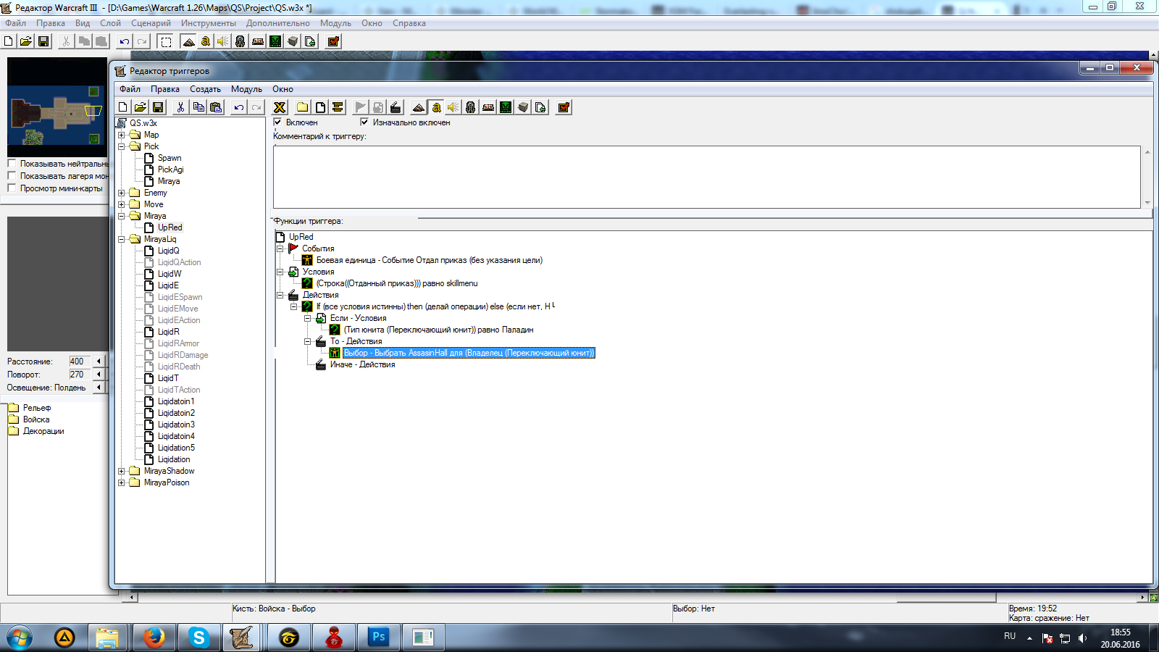The height and width of the screenshot is (652, 1159).
Task: Open Object Manager from trigger editor toolbar
Action: (523, 107)
